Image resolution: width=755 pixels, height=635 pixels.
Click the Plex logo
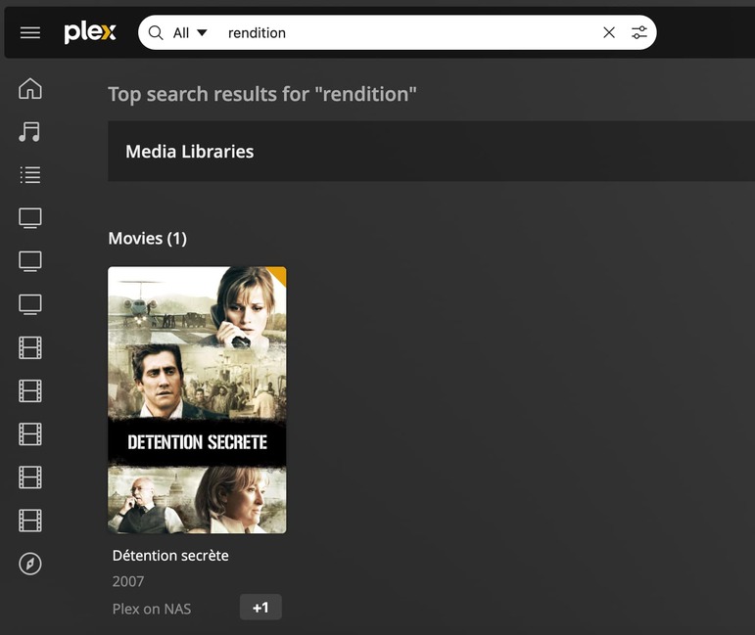point(90,32)
